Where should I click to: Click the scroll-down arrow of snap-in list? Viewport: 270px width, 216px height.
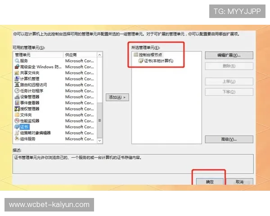pos(99,140)
